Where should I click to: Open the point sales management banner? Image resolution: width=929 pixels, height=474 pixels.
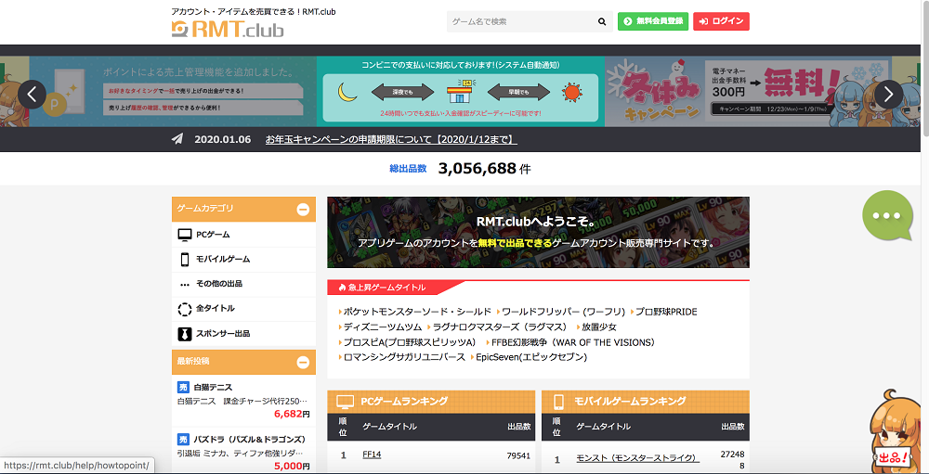coord(173,91)
